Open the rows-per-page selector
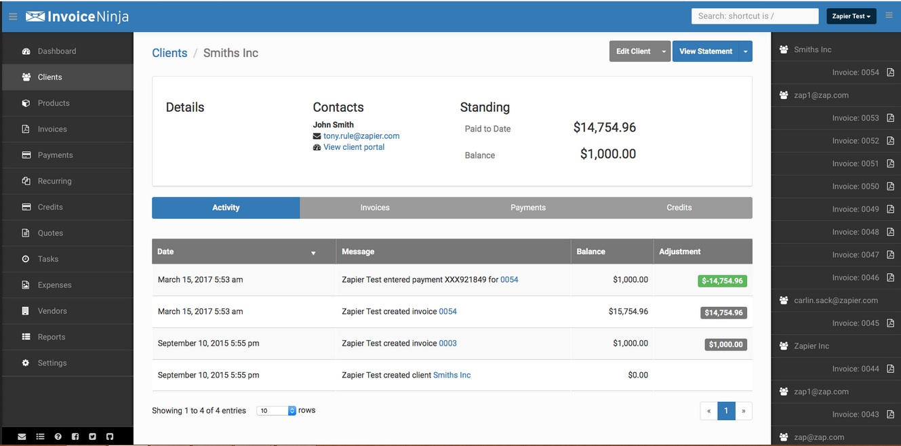The image size is (901, 446). click(x=277, y=411)
